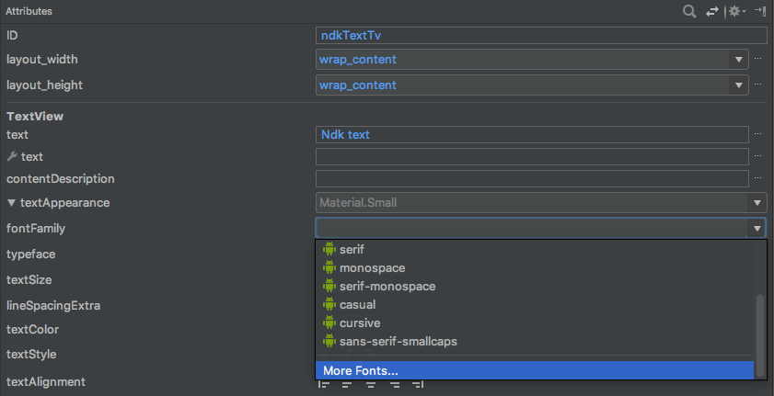This screenshot has height=396, width=774.
Task: Click the ID field containing ndkTextTv
Action: (x=540, y=36)
